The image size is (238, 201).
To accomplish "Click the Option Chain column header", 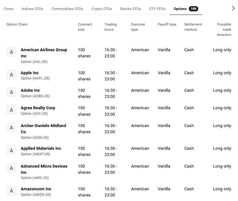I will [x=17, y=25].
